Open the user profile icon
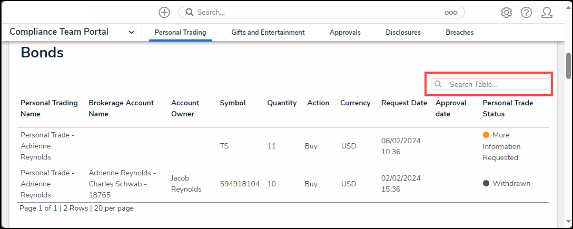Image resolution: width=573 pixels, height=229 pixels. (547, 12)
